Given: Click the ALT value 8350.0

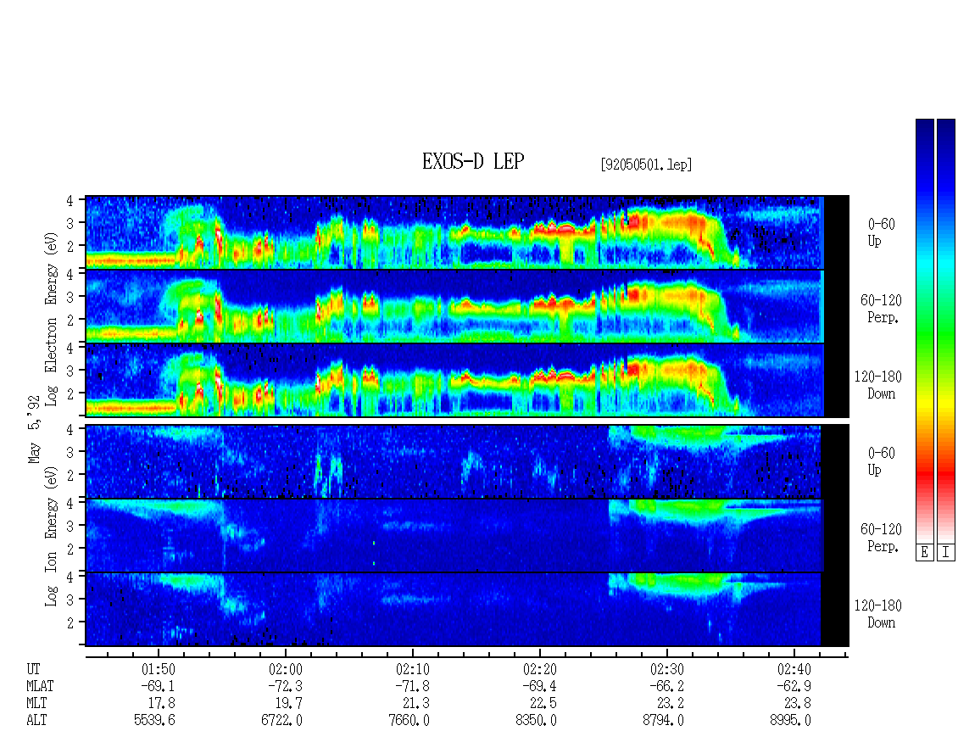Looking at the screenshot, I should [x=536, y=721].
